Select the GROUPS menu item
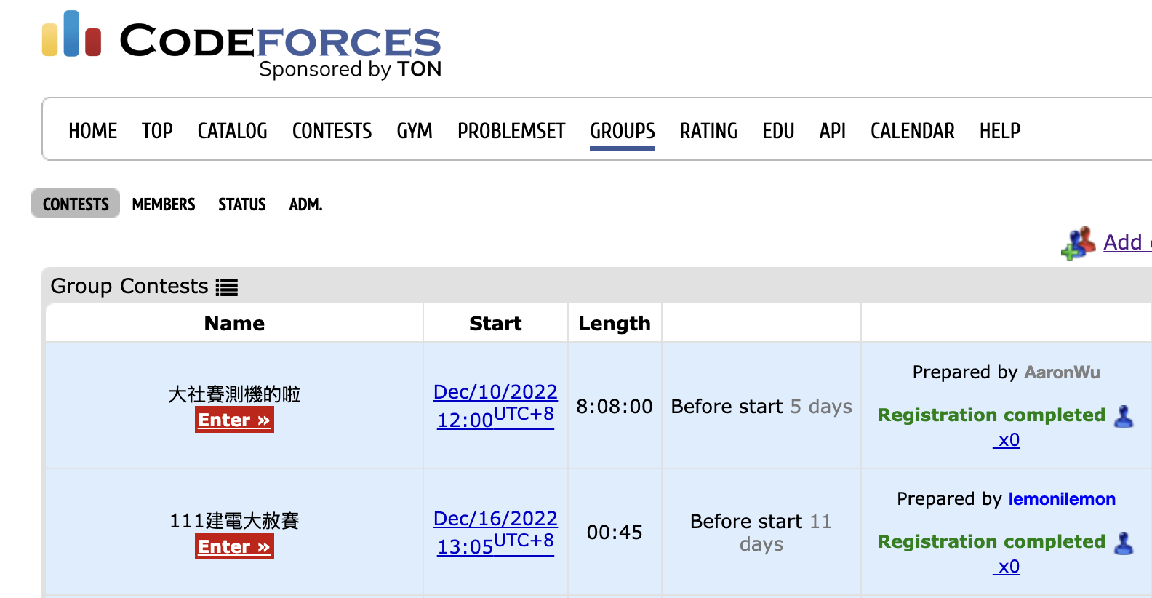 click(x=623, y=131)
